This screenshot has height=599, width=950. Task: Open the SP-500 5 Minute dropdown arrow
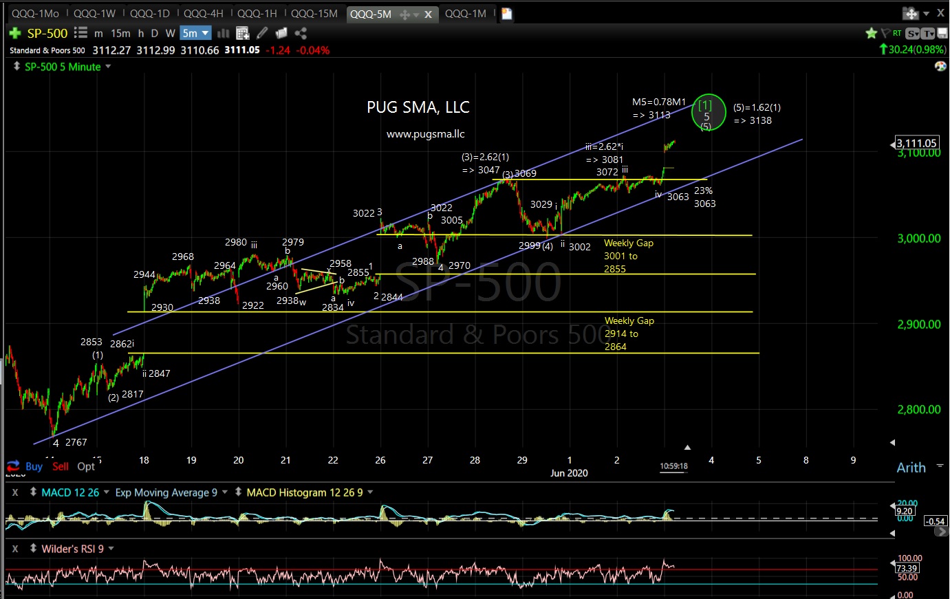108,67
